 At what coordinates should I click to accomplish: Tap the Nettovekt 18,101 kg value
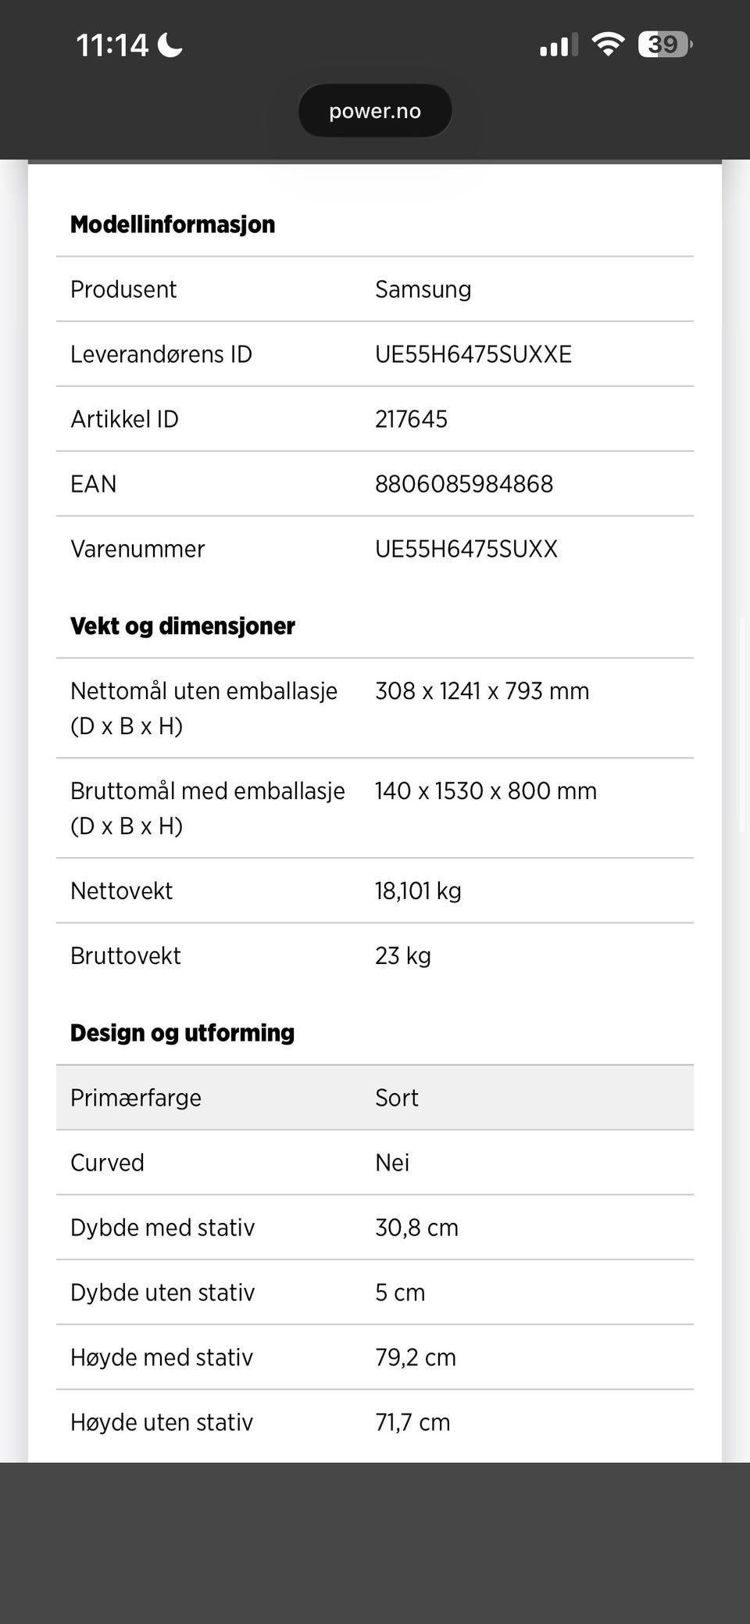(x=418, y=891)
